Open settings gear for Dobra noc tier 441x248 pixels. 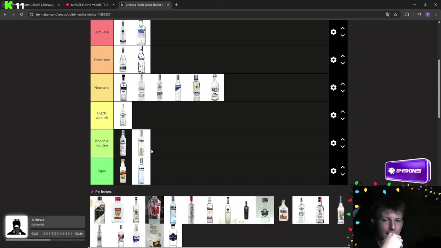[333, 60]
